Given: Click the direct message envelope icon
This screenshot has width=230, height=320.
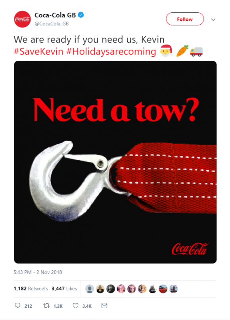Looking at the screenshot, I should 104,306.
